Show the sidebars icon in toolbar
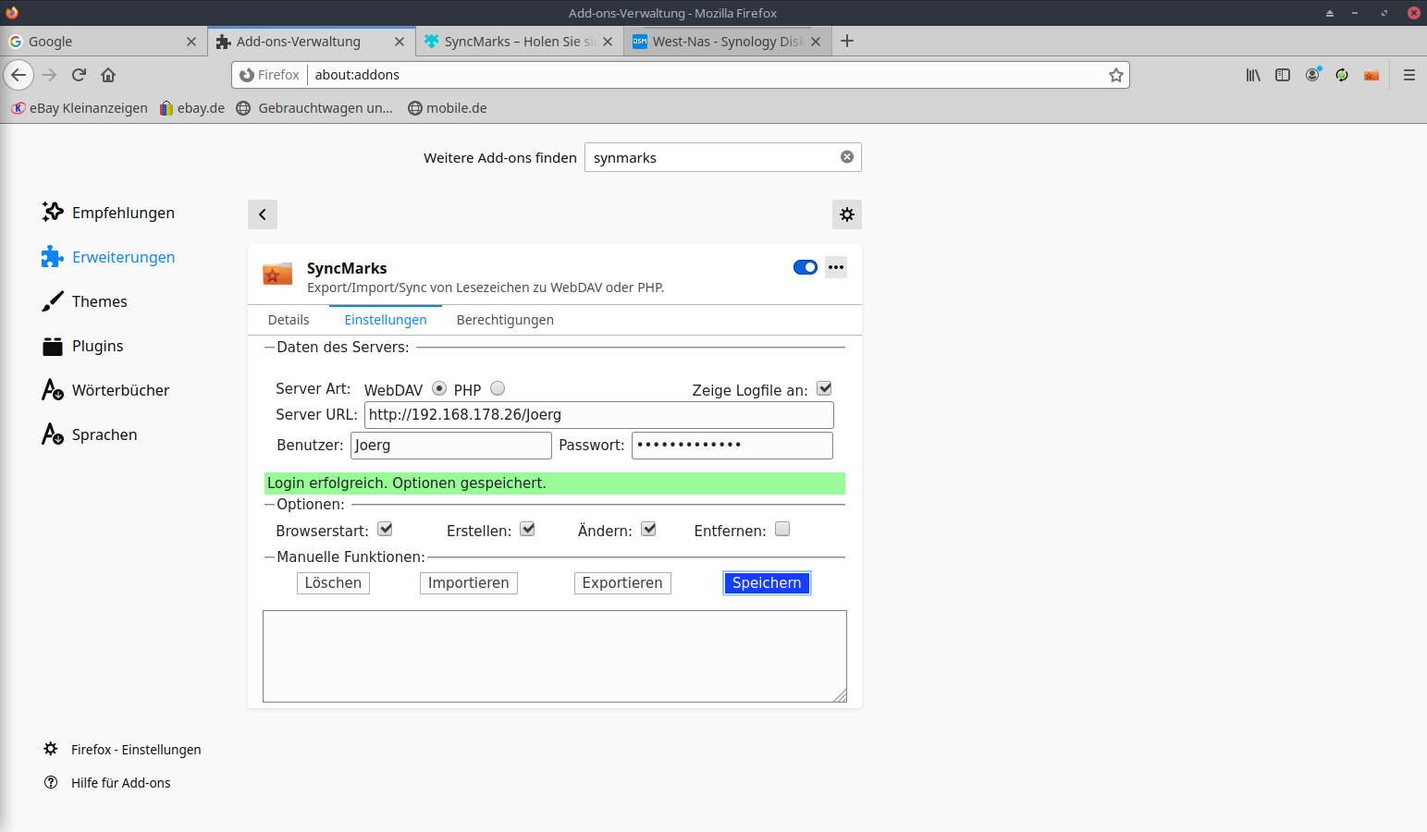 coord(1283,75)
